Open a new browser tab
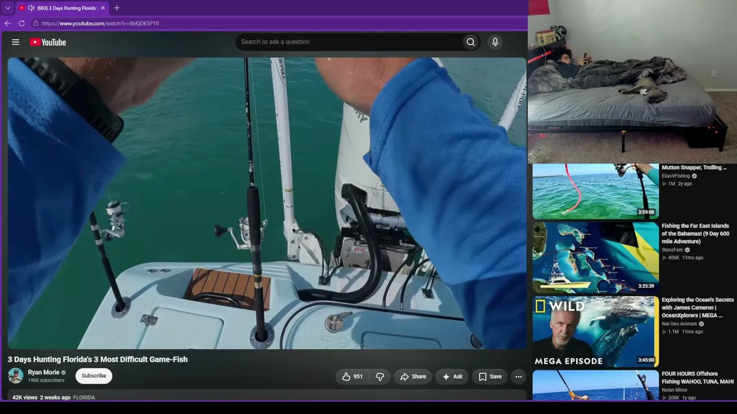This screenshot has height=414, width=737. point(117,8)
